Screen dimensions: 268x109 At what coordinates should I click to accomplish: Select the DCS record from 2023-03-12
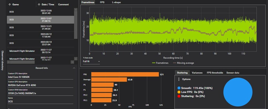coord(40,35)
